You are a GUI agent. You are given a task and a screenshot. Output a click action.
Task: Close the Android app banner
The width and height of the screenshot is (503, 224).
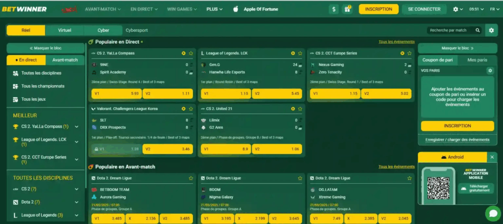tap(492, 157)
